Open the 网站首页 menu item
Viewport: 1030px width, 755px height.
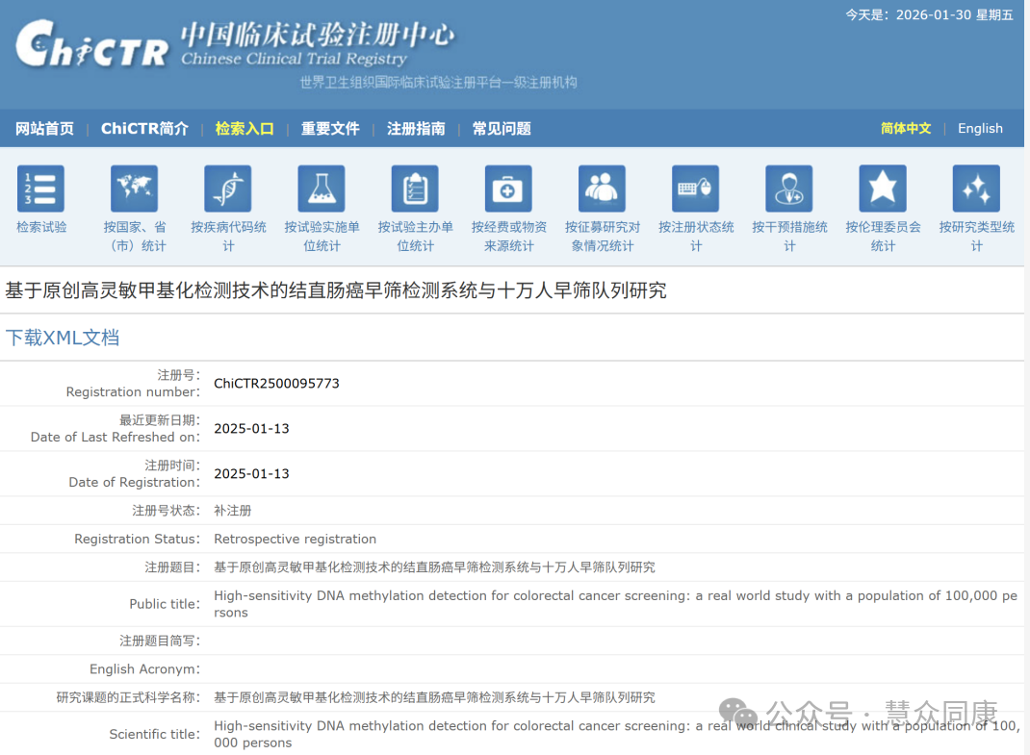(43, 128)
